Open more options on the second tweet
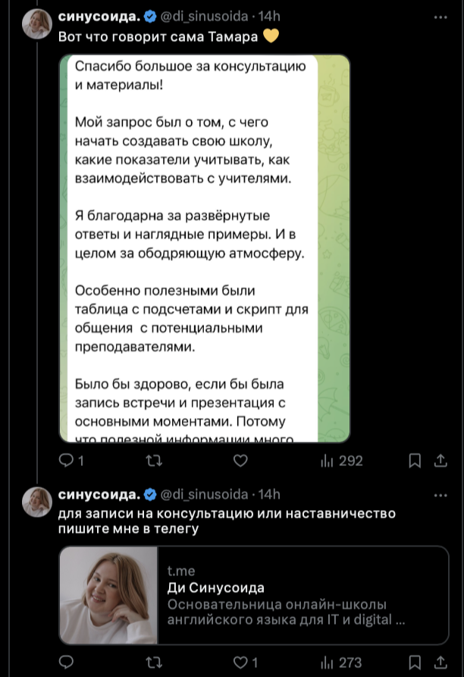 coord(440,496)
